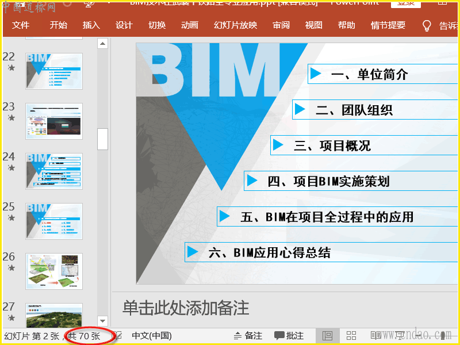Toggle the 备注 notes pane button
The height and width of the screenshot is (345, 460).
click(x=248, y=336)
